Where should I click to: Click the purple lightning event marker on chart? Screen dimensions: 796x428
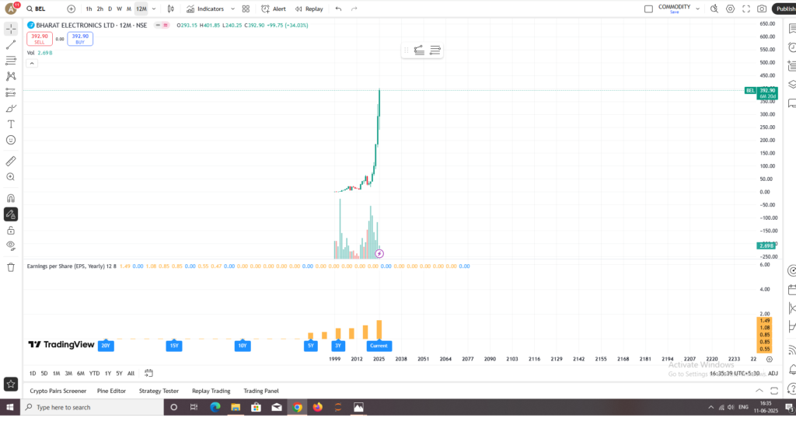(379, 253)
